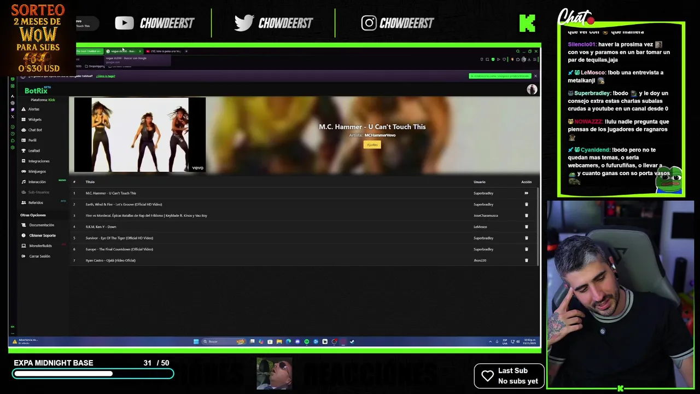Switch to 'The best ChatBot' browser tab

89,51
